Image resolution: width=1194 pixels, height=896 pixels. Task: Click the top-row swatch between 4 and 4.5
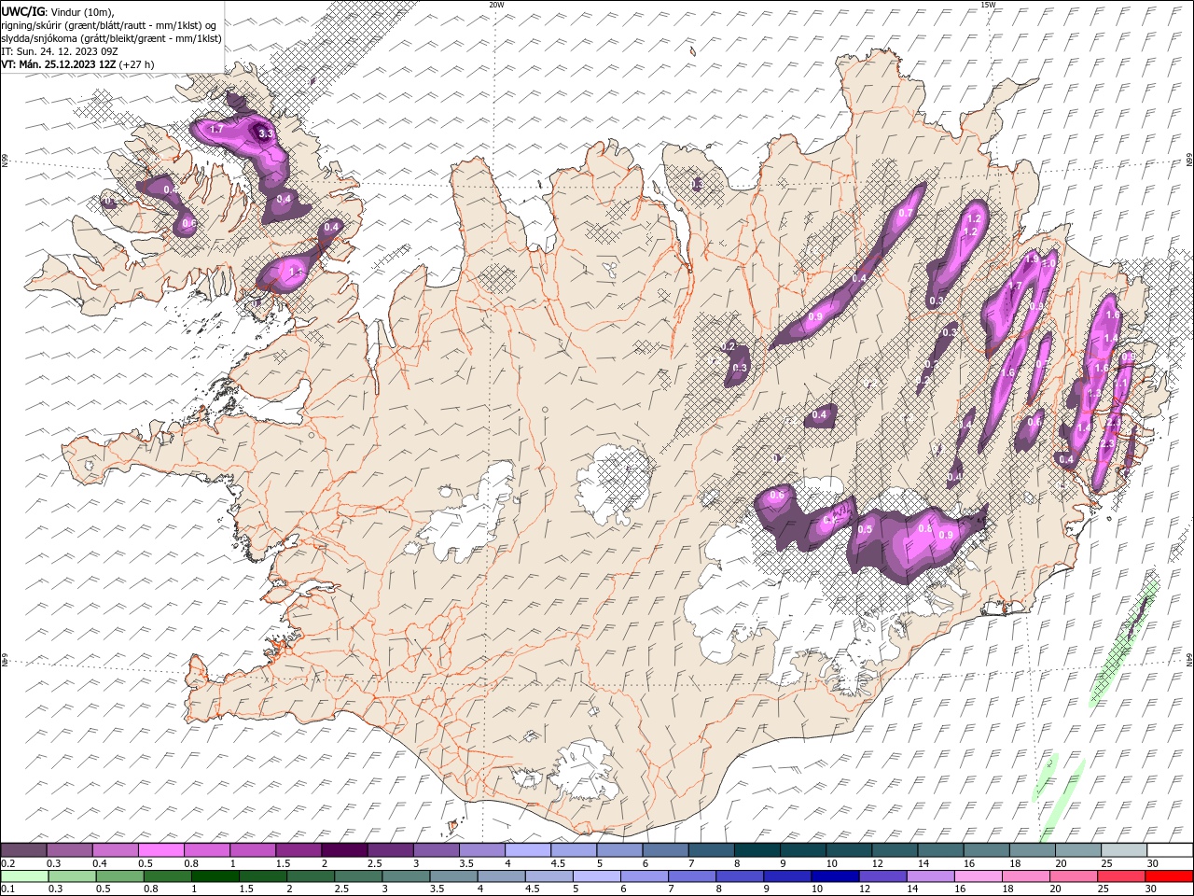(528, 850)
